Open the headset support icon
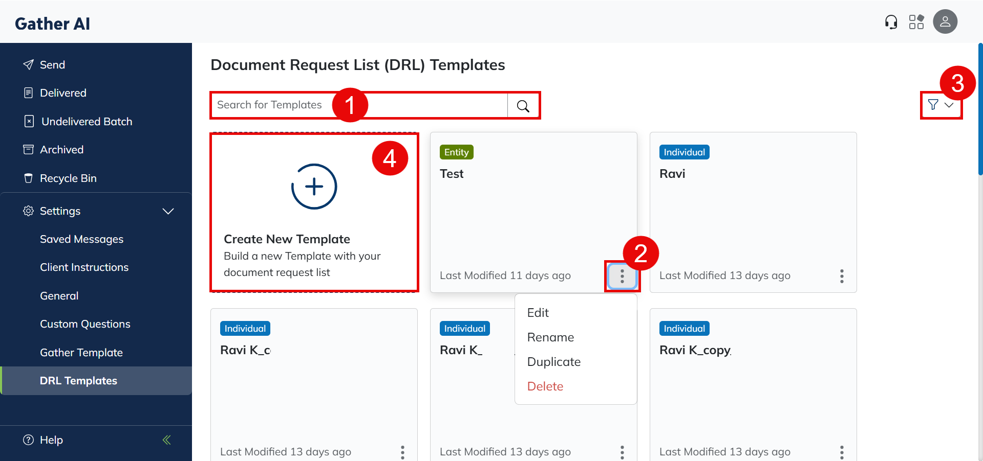The height and width of the screenshot is (461, 983). 891,22
